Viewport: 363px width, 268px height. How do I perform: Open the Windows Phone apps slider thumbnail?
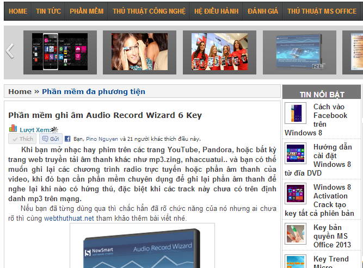point(60,52)
